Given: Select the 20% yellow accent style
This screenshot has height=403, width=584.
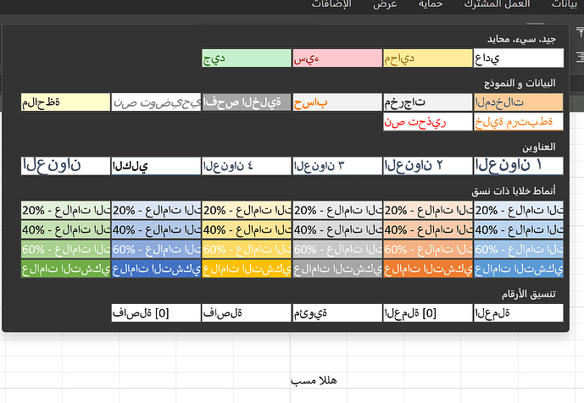Looking at the screenshot, I should 246,210.
